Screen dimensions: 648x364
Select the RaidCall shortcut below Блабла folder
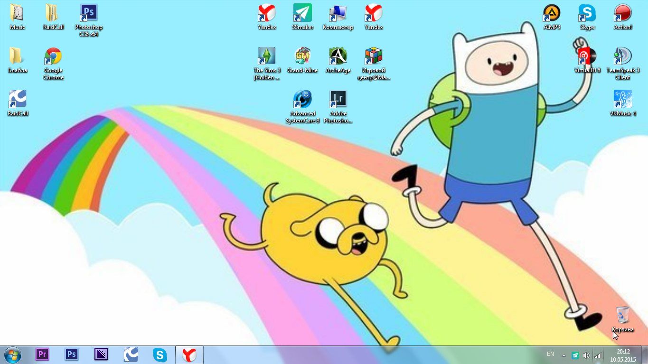17,103
